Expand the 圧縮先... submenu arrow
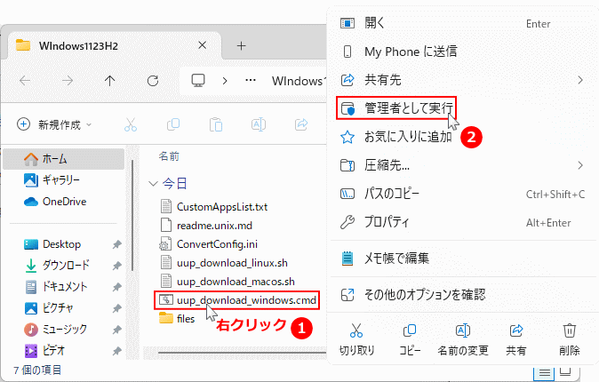599x382 pixels. [x=580, y=165]
